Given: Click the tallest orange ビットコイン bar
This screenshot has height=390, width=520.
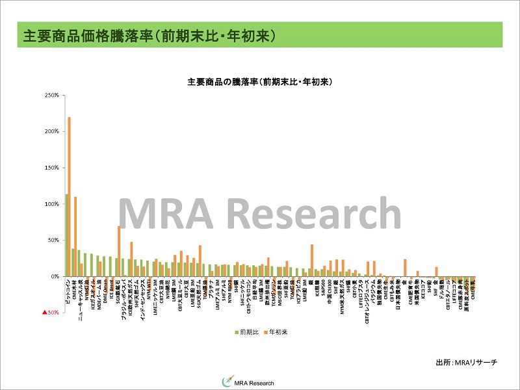Looking at the screenshot, I should 70,195.
